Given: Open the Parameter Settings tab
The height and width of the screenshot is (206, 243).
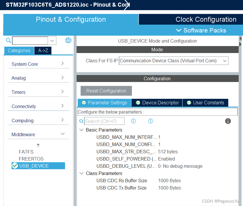Looking at the screenshot, I should (x=105, y=103).
